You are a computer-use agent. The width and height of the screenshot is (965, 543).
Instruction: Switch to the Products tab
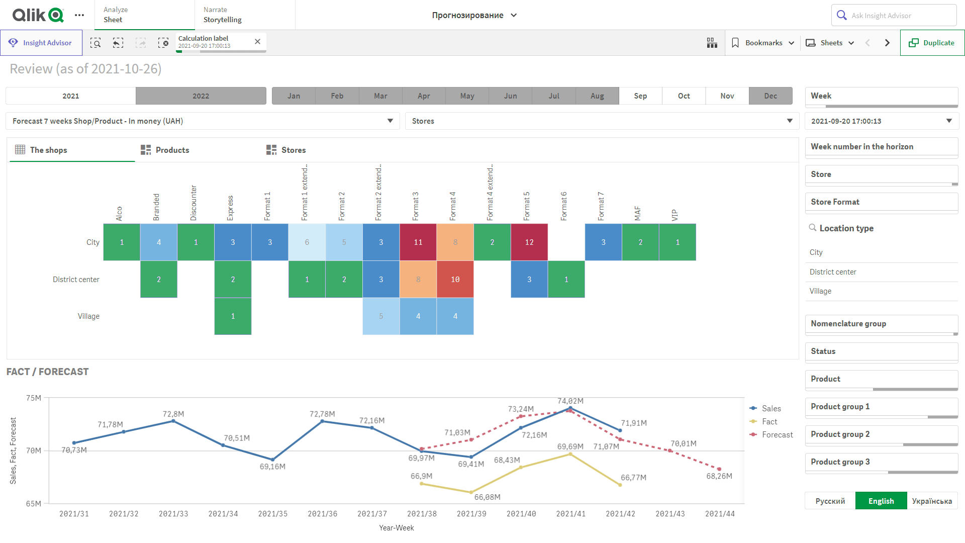[172, 150]
